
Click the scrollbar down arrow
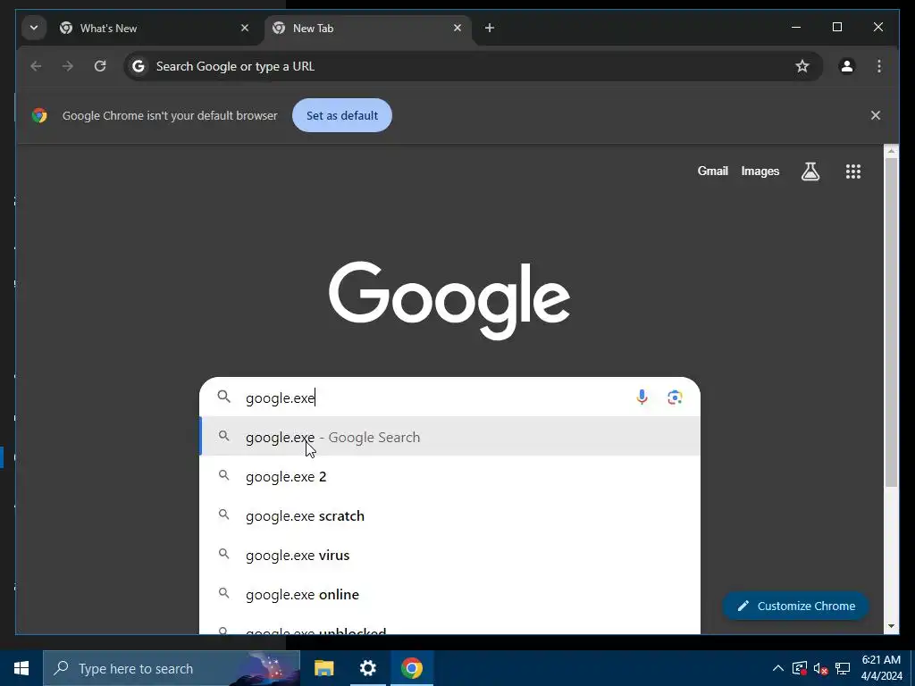point(891,626)
